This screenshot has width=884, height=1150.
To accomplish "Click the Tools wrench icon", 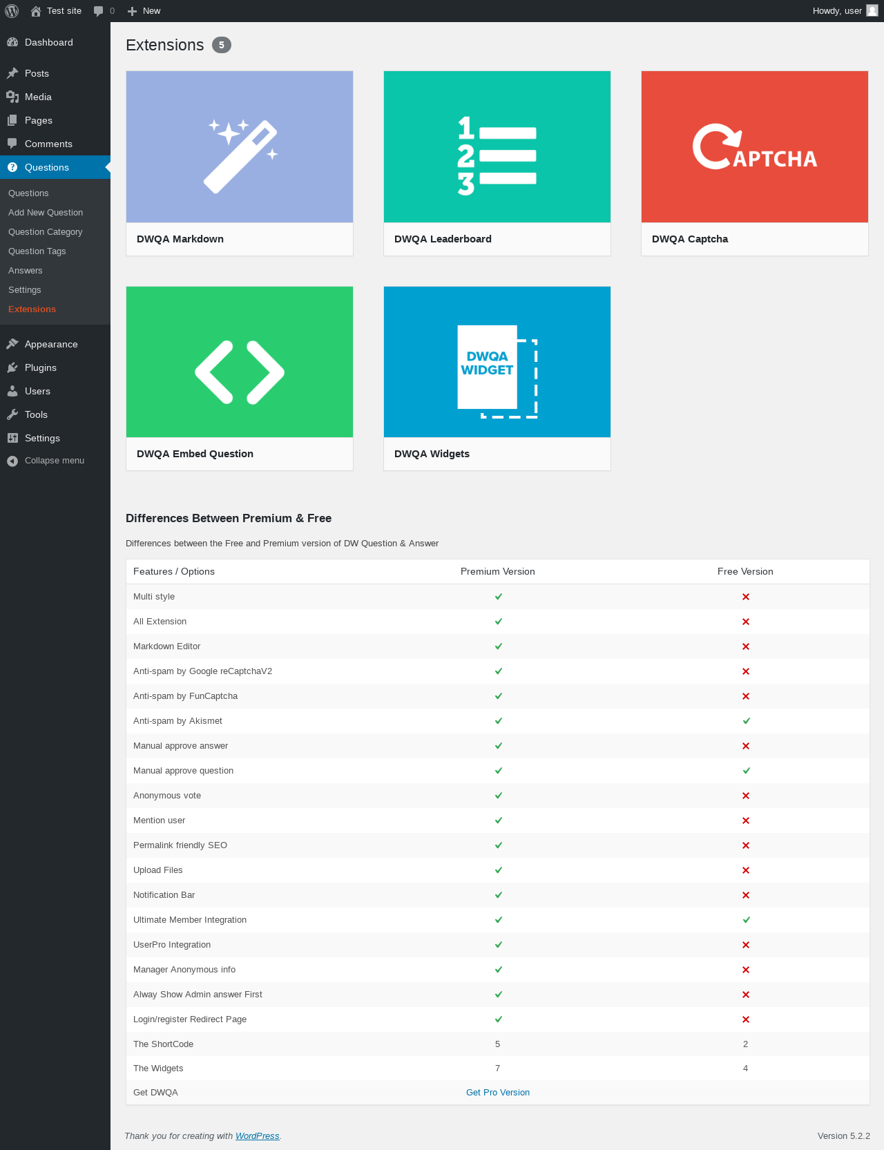I will tap(12, 414).
